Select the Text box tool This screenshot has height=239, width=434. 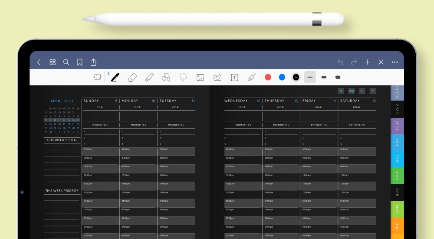click(x=234, y=77)
